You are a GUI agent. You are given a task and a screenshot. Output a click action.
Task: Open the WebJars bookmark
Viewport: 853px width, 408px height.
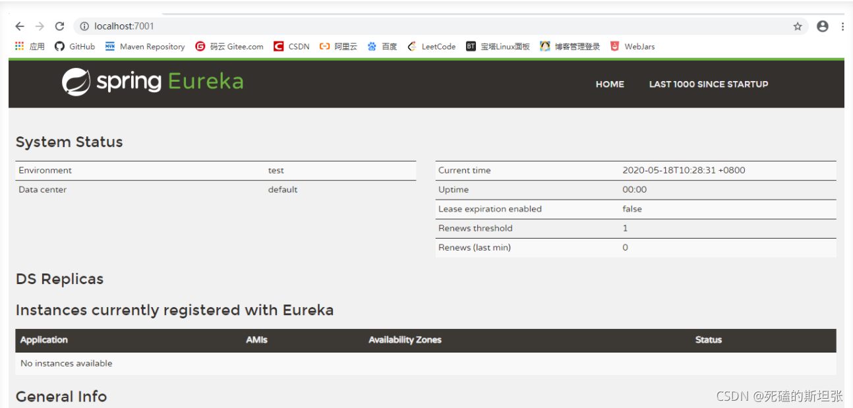(632, 46)
